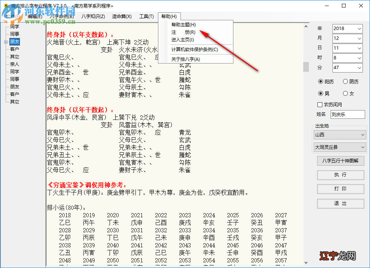Screen dimensions: 370x268
Task: Open the 造命篇(X) menu
Action: click(x=121, y=16)
